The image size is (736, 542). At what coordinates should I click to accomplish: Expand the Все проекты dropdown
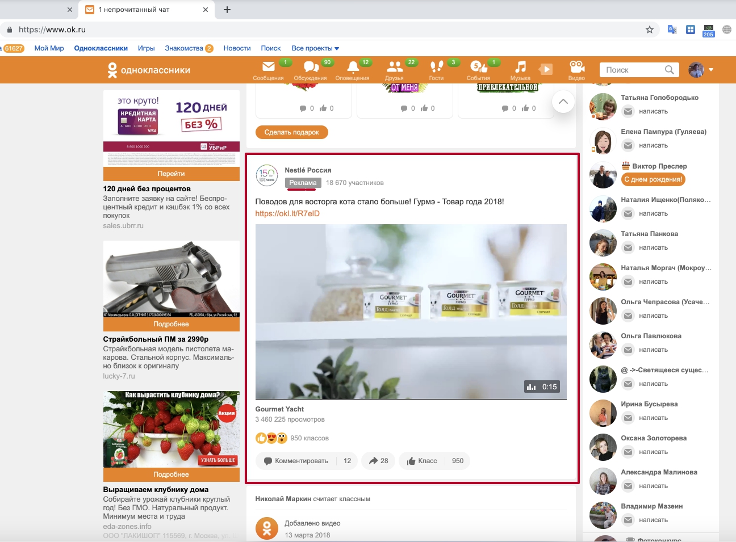[x=315, y=48]
